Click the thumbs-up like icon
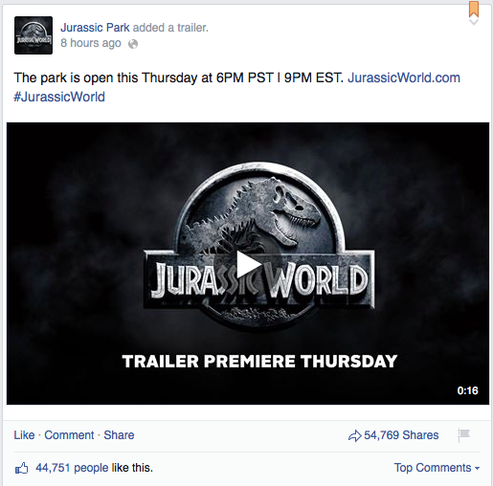The width and height of the screenshot is (493, 486). [x=21, y=468]
